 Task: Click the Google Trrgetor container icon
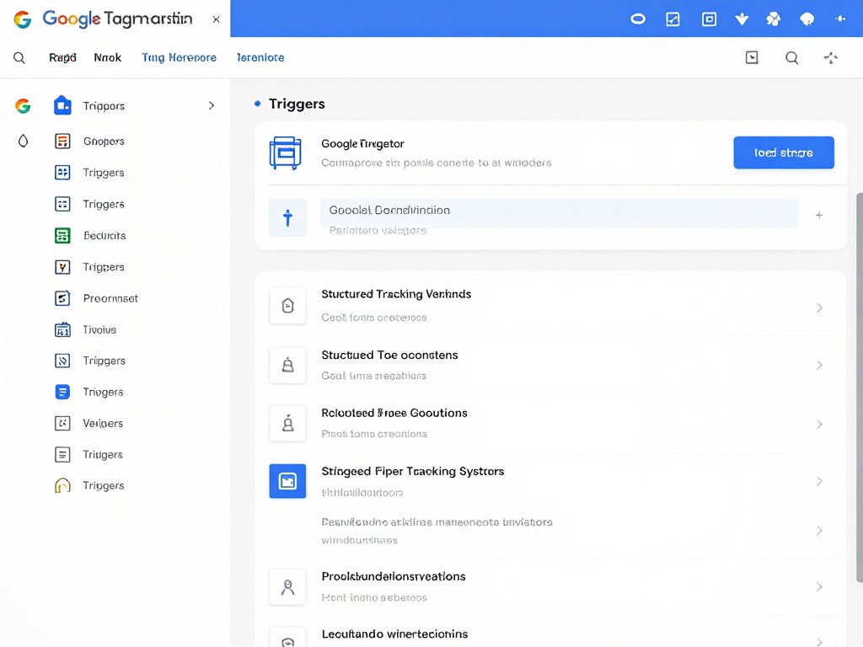click(x=285, y=153)
